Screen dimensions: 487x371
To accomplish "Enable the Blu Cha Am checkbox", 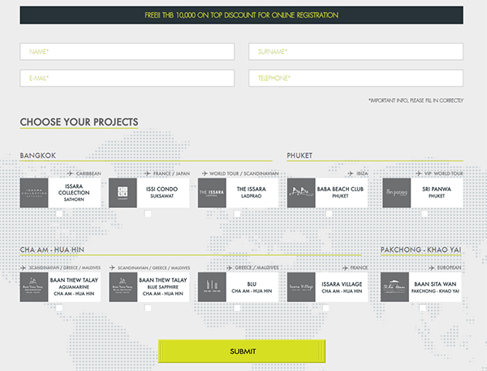I will click(237, 309).
